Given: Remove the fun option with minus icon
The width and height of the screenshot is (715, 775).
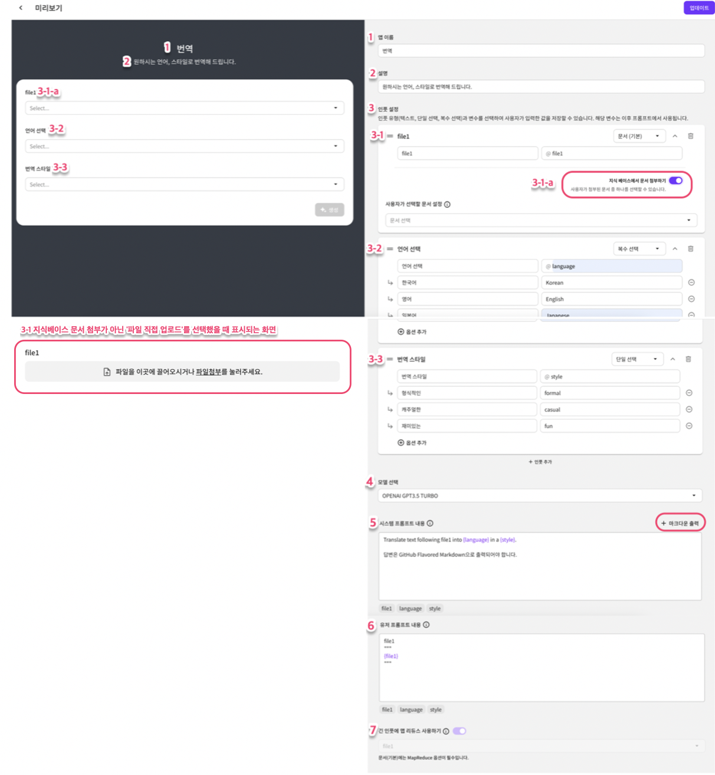Looking at the screenshot, I should (x=689, y=426).
